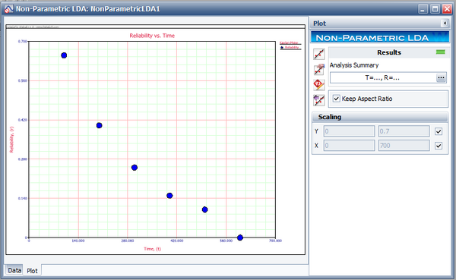Click the X maximum field showing 700
Screen dimensions: 456x280
[x=404, y=146]
